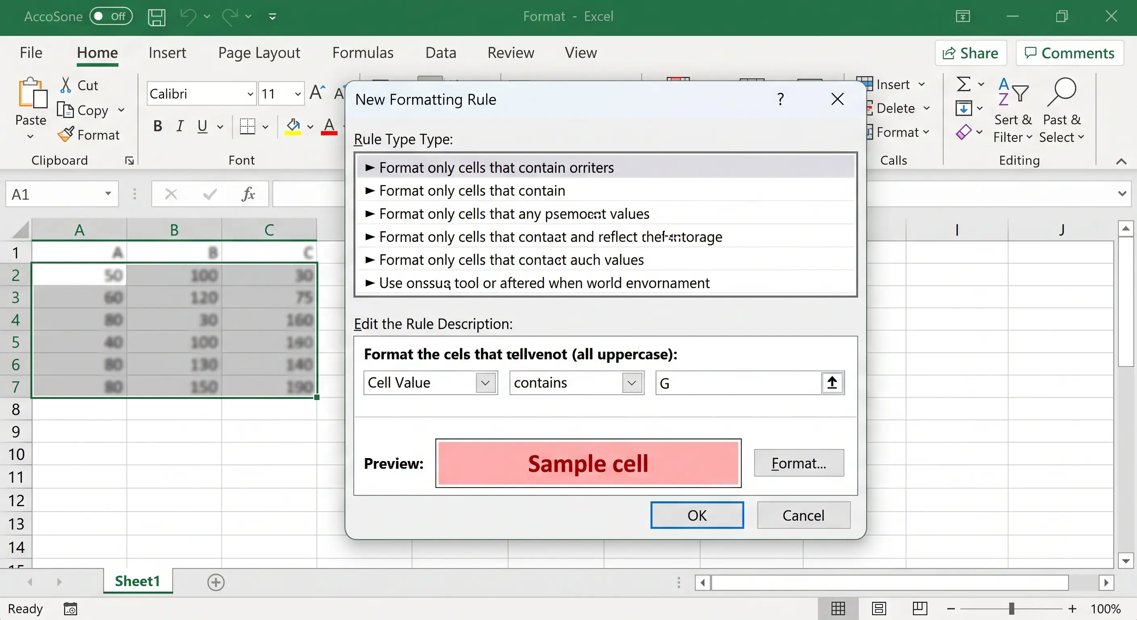This screenshot has width=1137, height=620.
Task: Add a new sheet with plus icon
Action: click(216, 582)
